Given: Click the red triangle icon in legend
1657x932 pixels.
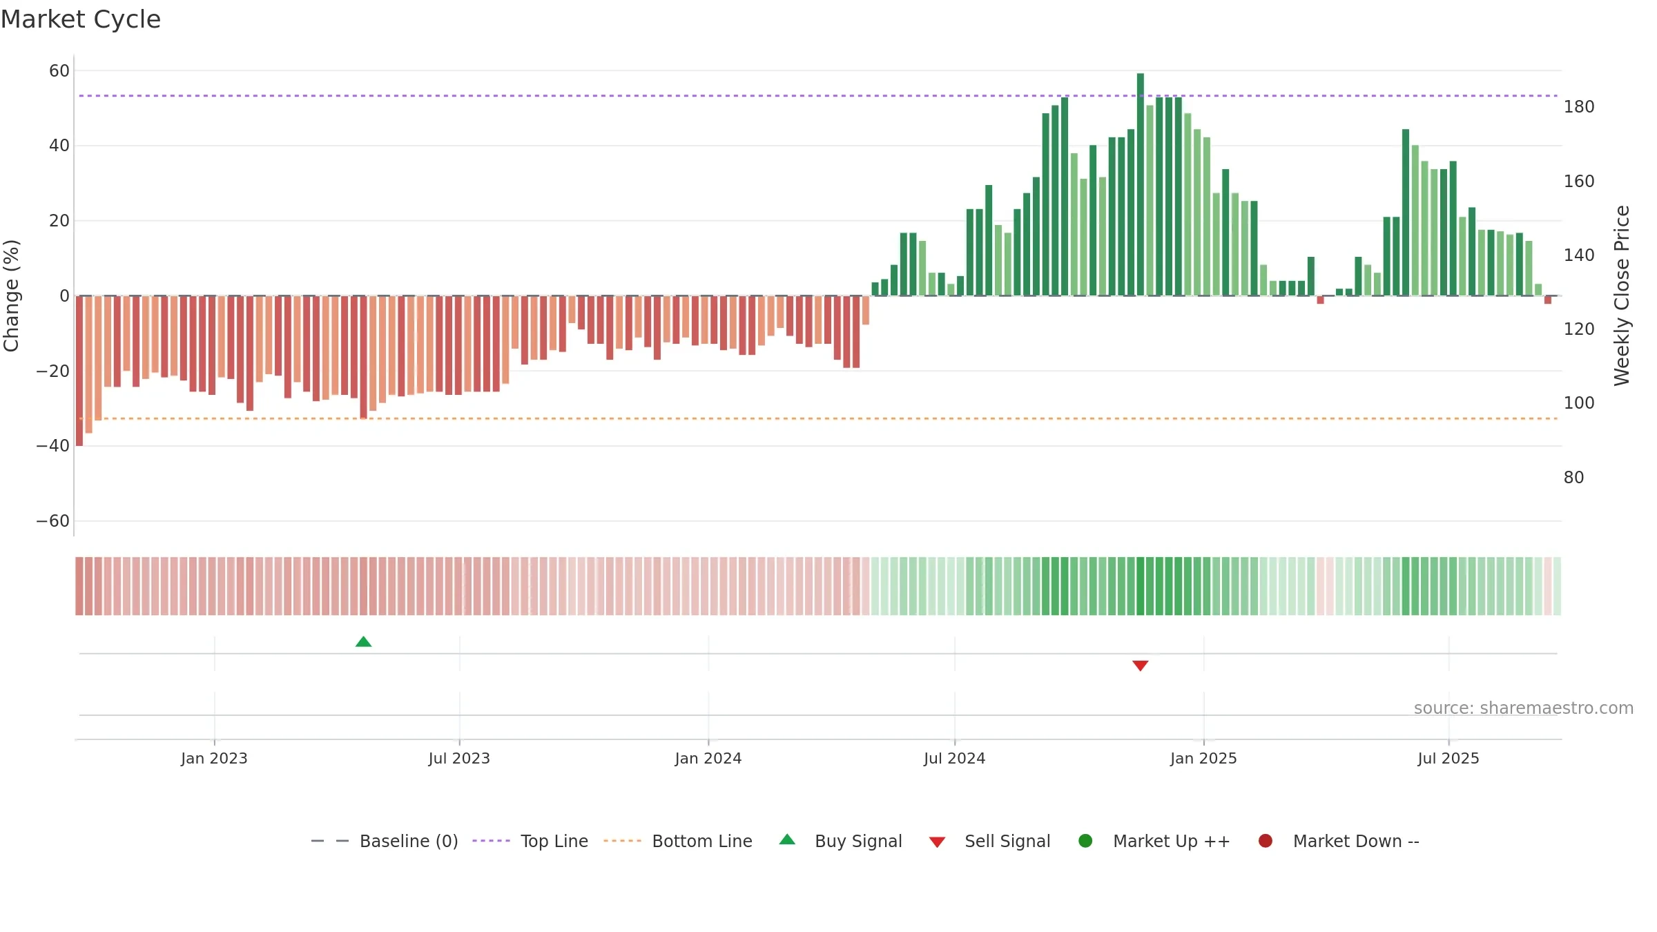Looking at the screenshot, I should (x=937, y=842).
